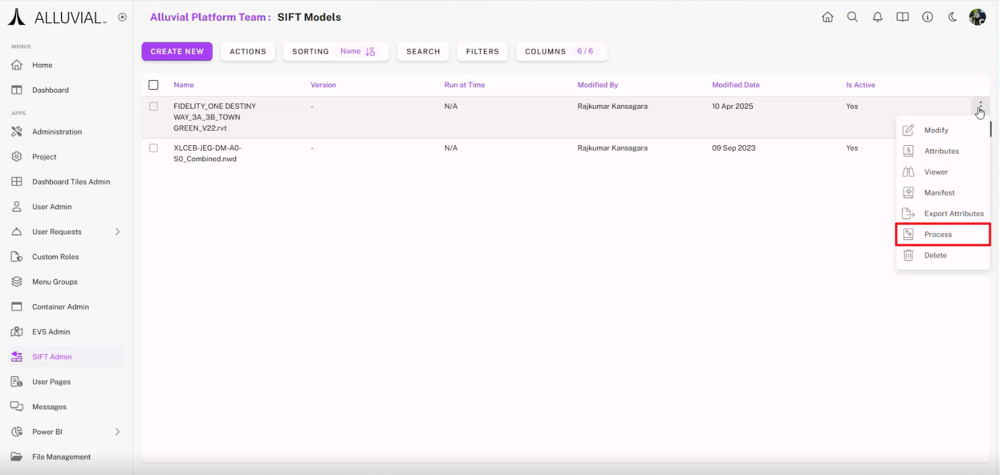Open the documentation book icon
The width and height of the screenshot is (1000, 475).
point(903,17)
